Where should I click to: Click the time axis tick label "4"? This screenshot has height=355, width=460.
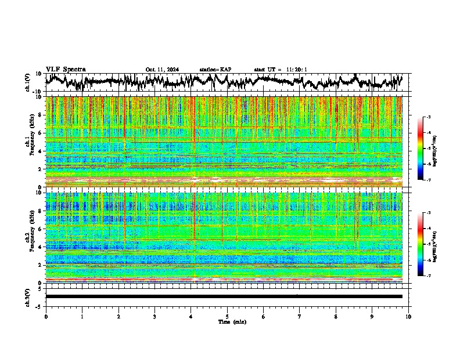point(191,317)
